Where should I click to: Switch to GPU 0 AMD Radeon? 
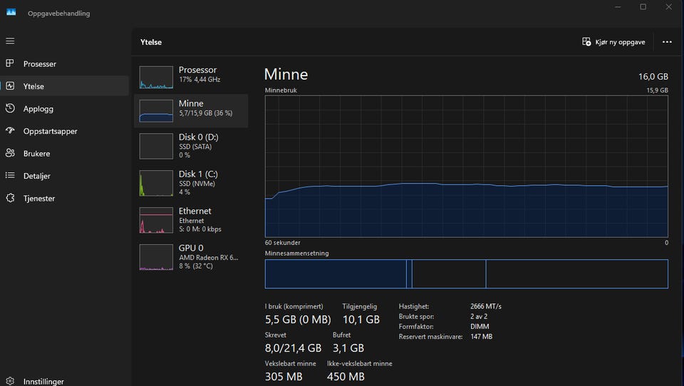pyautogui.click(x=191, y=256)
